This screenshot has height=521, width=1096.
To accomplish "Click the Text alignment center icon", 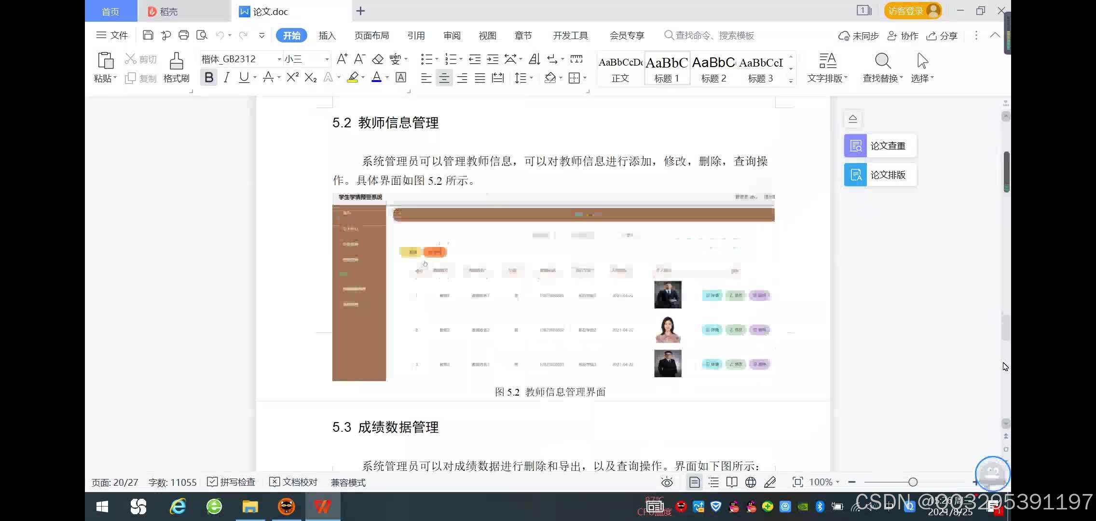I will pos(444,78).
